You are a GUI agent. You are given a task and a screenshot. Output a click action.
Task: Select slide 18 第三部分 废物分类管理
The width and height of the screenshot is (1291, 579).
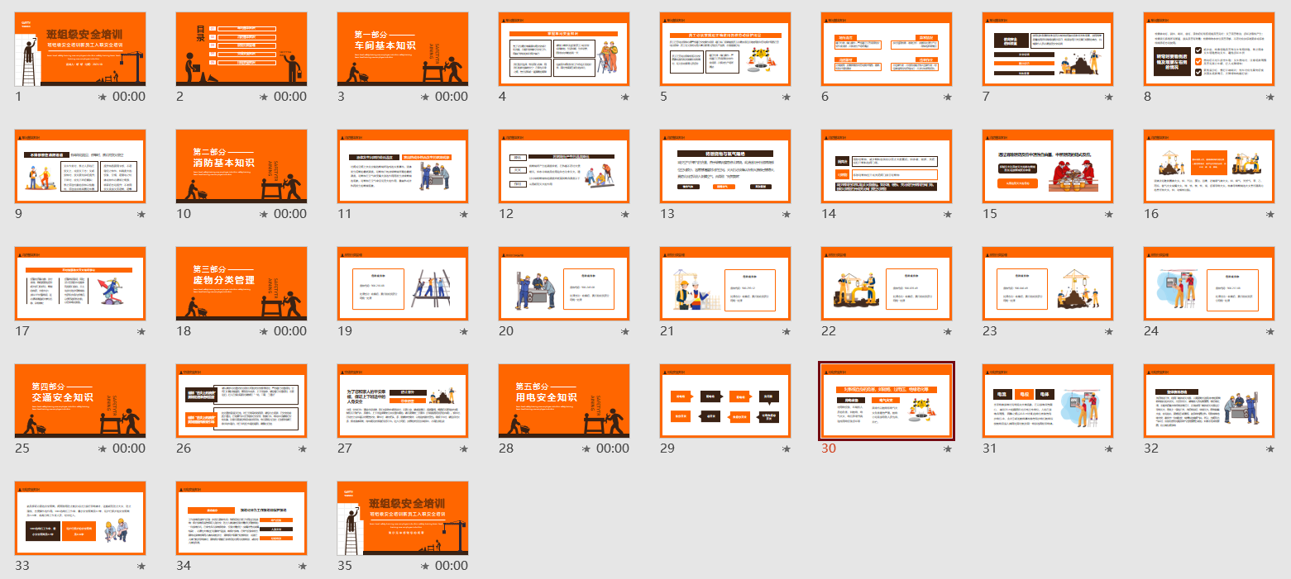(241, 284)
